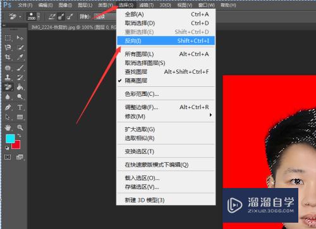Select the History Brush tool
This screenshot has width=316, height=229.
pyautogui.click(x=20, y=78)
